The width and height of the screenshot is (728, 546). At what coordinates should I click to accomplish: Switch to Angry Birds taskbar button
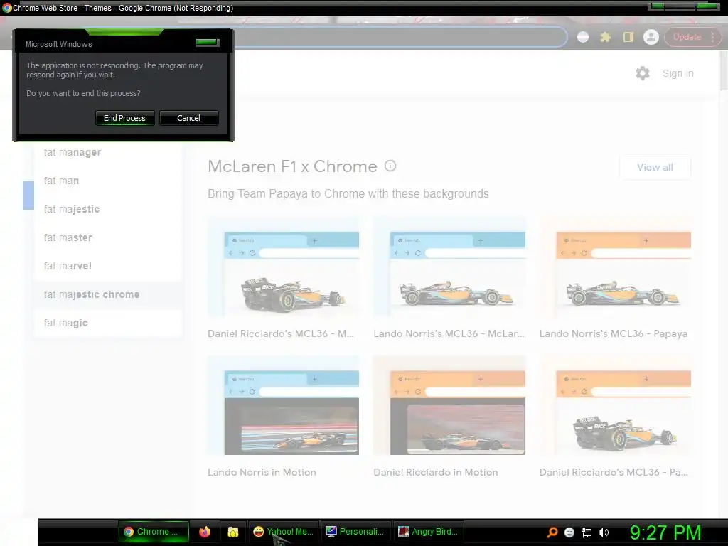coord(429,532)
